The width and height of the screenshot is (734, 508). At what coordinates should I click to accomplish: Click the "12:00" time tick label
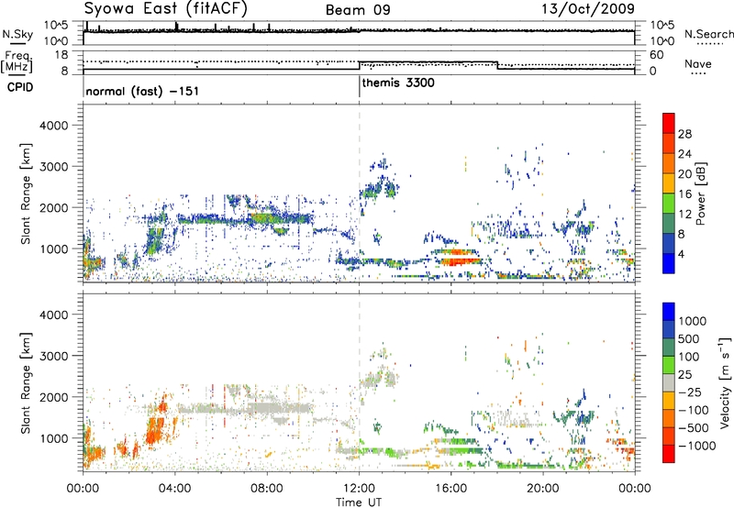tap(359, 489)
